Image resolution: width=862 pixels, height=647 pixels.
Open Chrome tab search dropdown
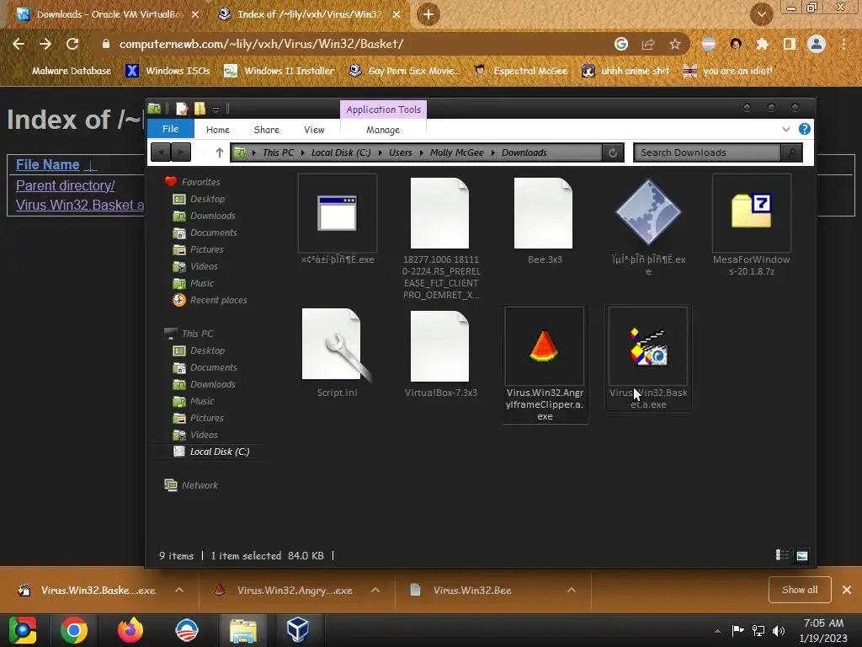point(761,14)
